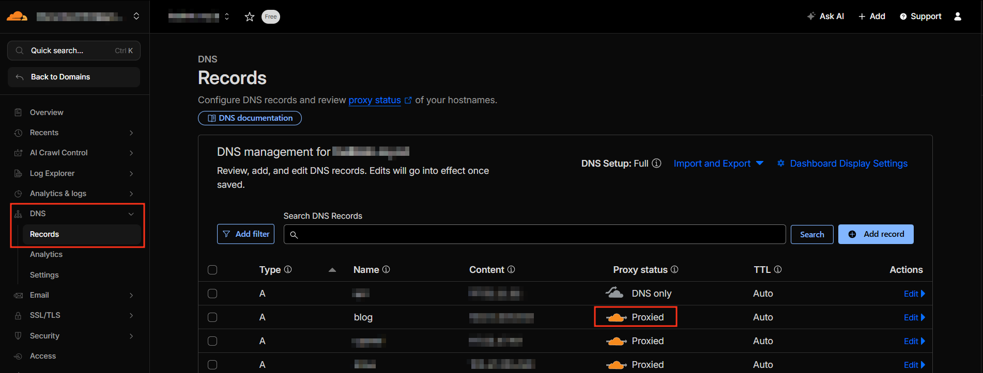983x373 pixels.
Task: Click the Proxy status info icon
Action: [x=674, y=269]
